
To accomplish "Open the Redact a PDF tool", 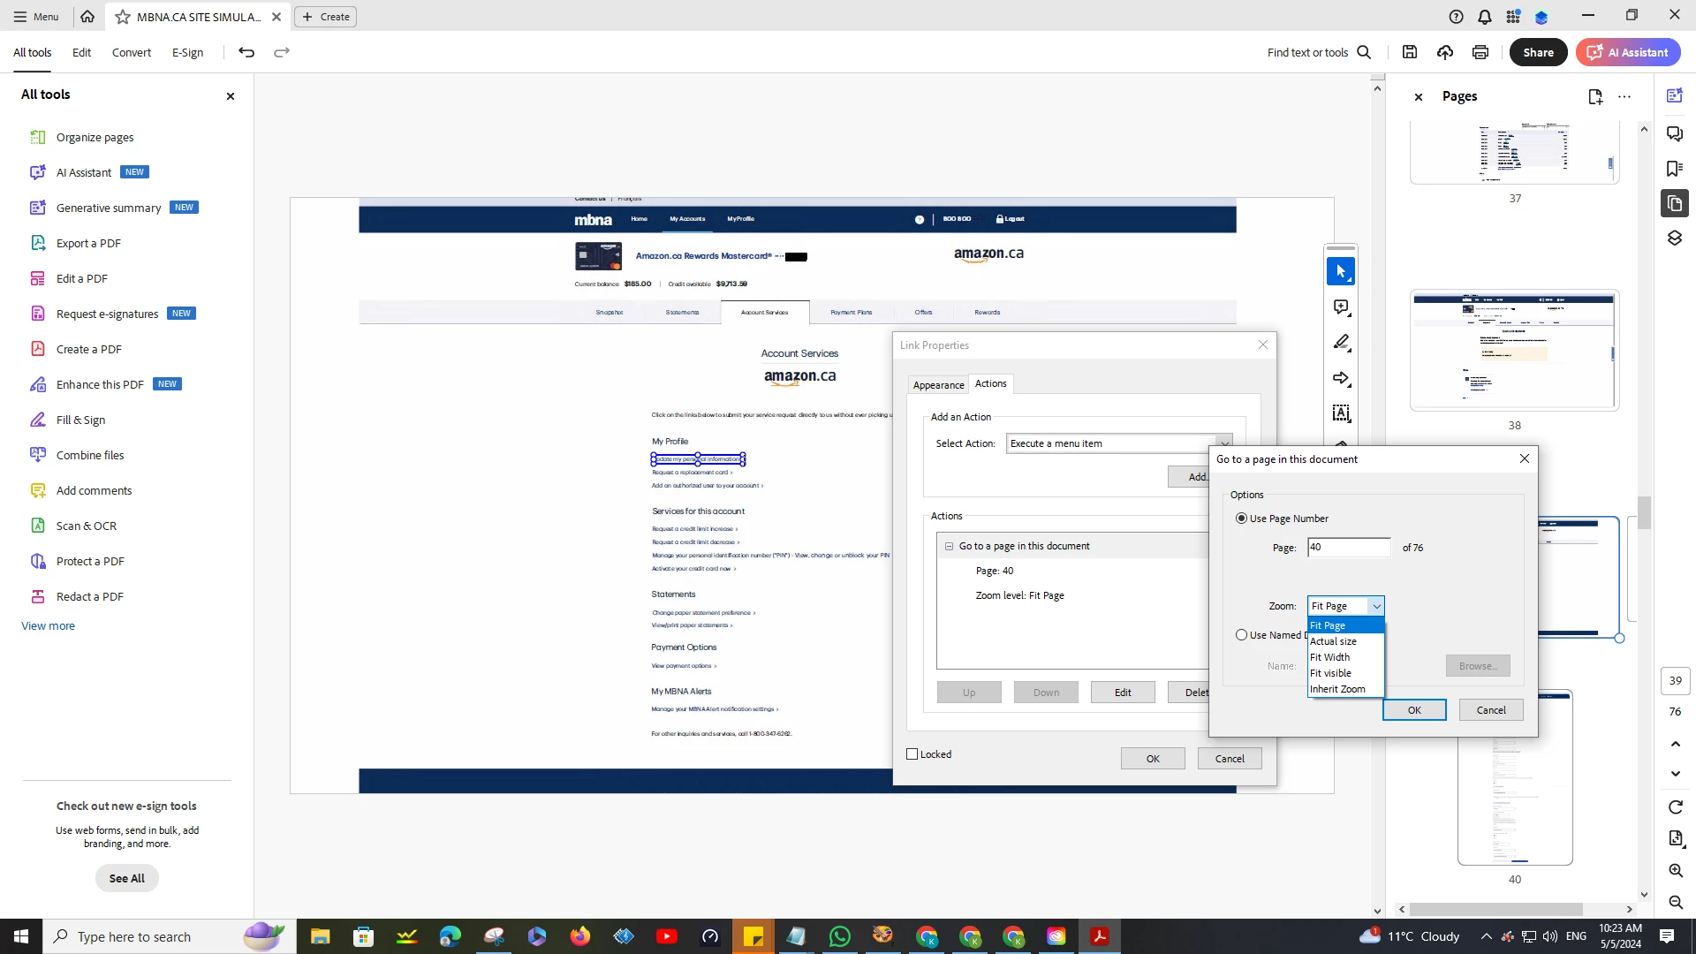I will 89,596.
